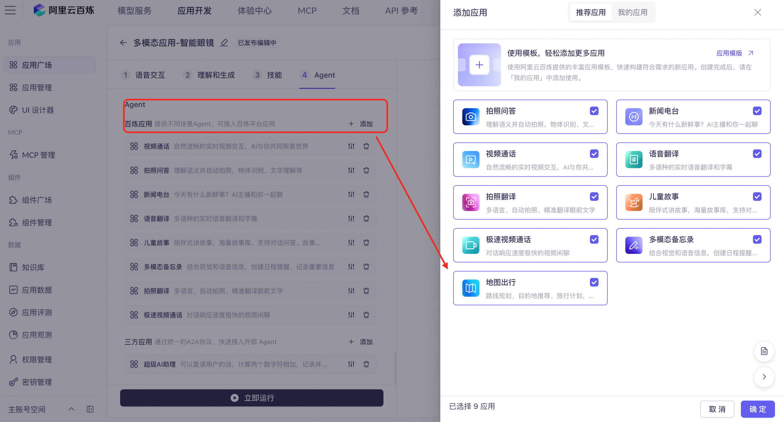This screenshot has width=783, height=422.
Task: Expand the 主账号空间 workspace switcher
Action: (71, 409)
